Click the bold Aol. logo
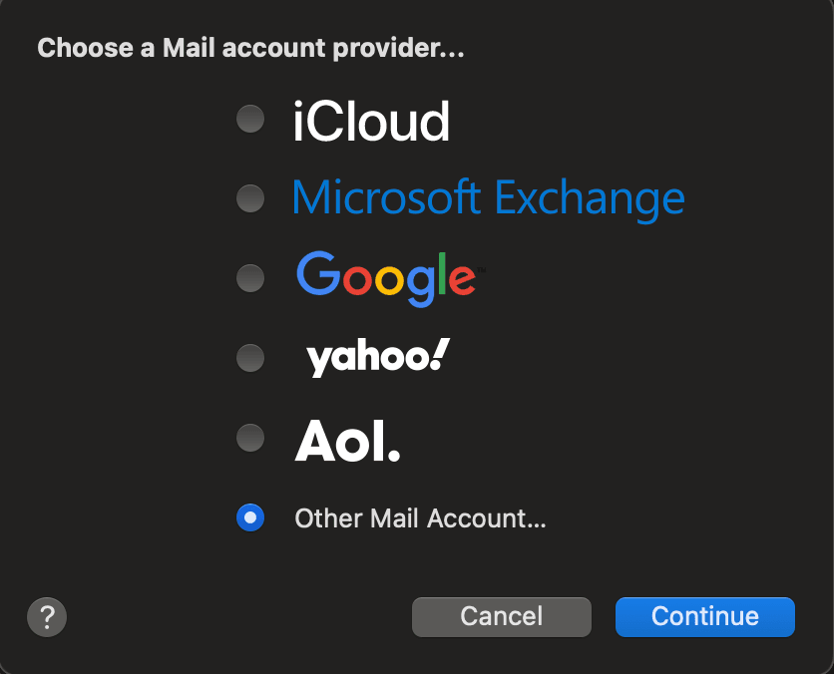This screenshot has width=834, height=674. coord(347,441)
